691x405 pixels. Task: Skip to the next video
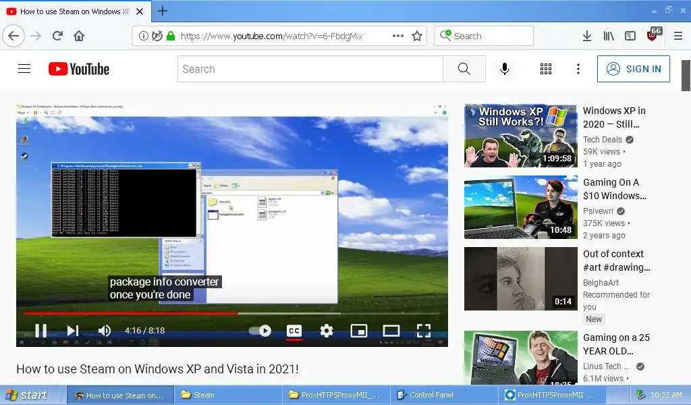pyautogui.click(x=73, y=331)
